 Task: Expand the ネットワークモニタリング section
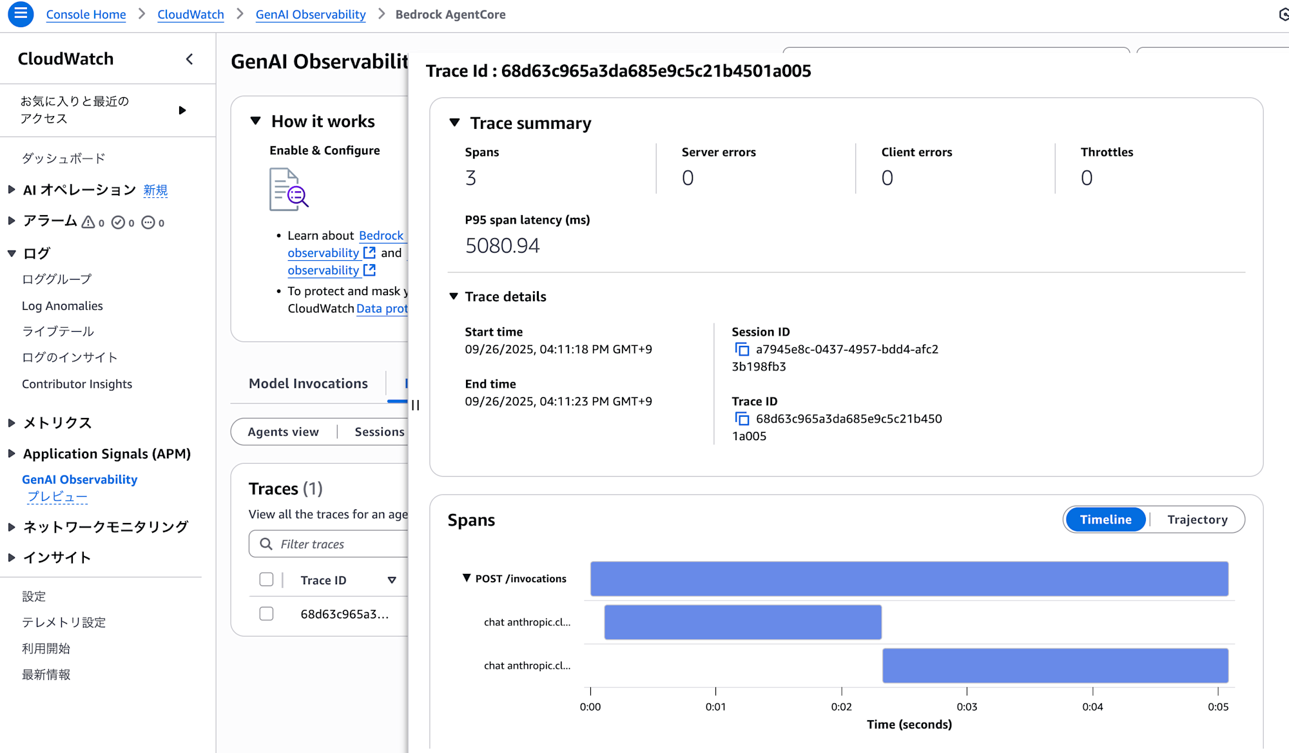pyautogui.click(x=12, y=527)
